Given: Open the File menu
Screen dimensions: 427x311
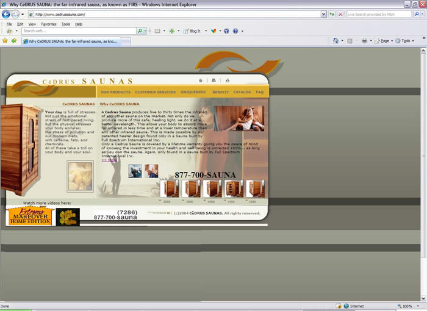Looking at the screenshot, I should tap(9, 24).
